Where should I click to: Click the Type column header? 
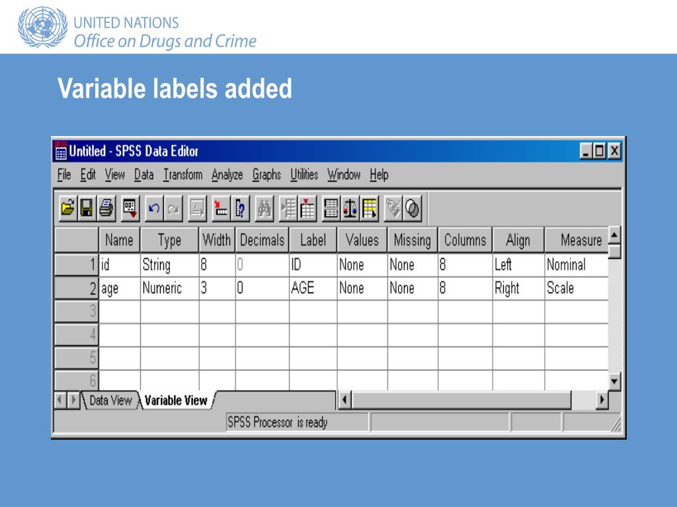[x=169, y=240]
